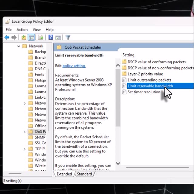Screen dimensions: 194x194
Task: Click policy icon of Set timer resolution
Action: 124,92
